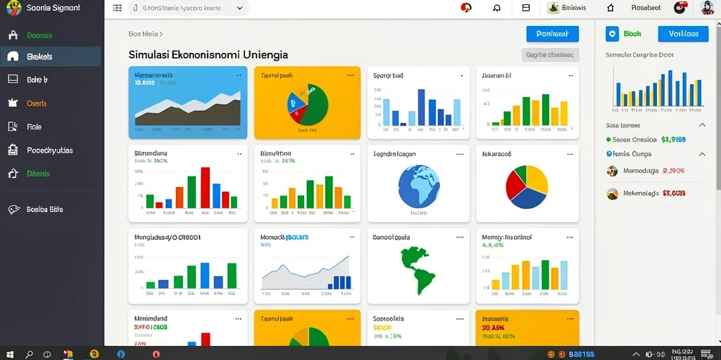Image resolution: width=721 pixels, height=360 pixels.
Task: Open the Windows Start button
Action: 9,354
